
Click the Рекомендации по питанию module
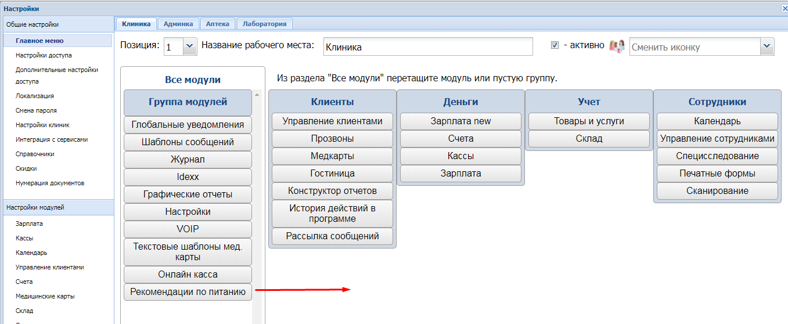188,292
